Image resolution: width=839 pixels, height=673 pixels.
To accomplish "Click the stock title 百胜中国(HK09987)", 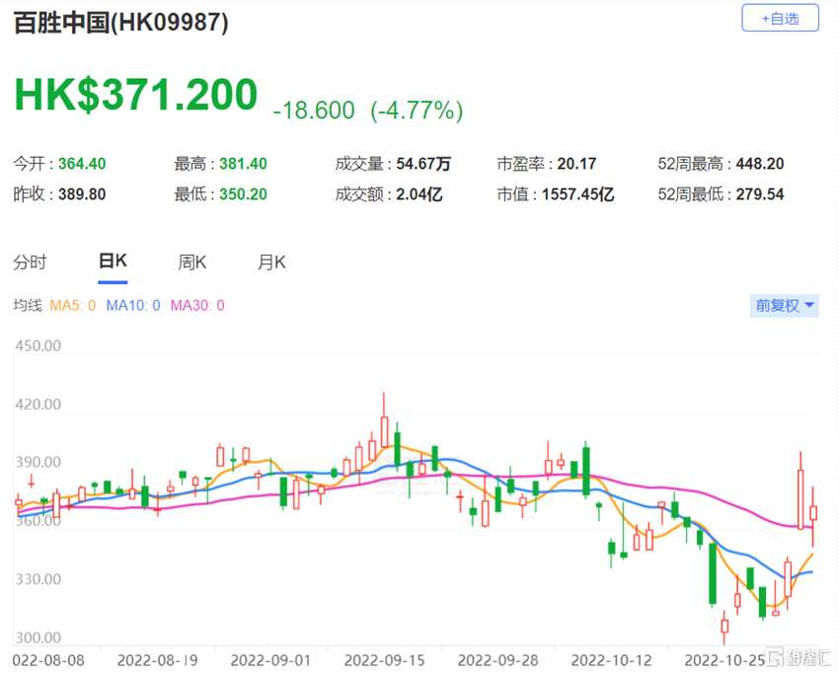I will (121, 23).
